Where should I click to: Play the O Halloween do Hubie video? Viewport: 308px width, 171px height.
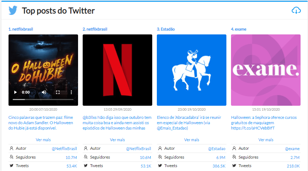(15, 92)
